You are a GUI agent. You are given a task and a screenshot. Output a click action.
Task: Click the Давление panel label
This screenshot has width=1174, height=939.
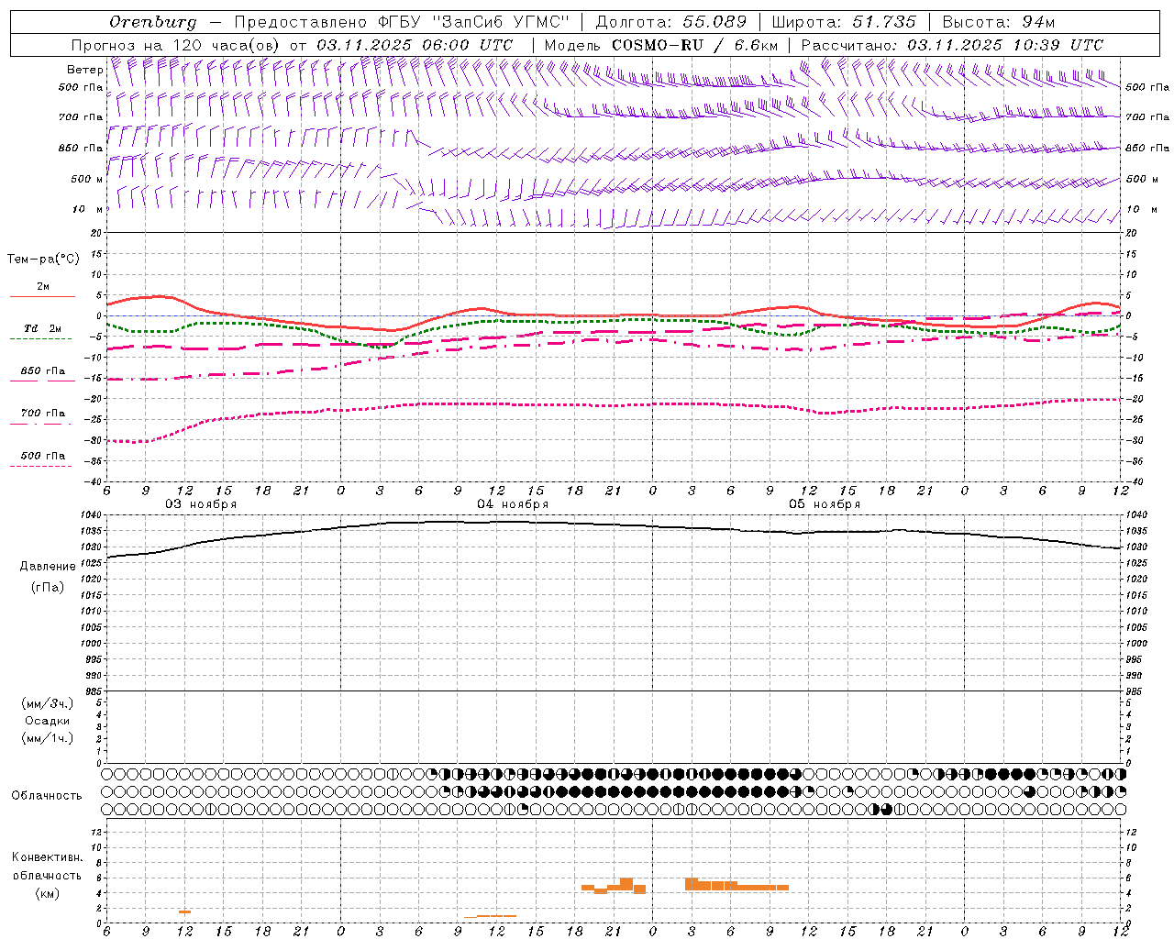48,567
